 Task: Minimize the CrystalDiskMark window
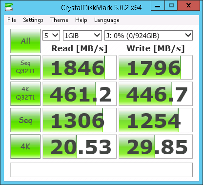(158, 5)
